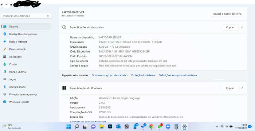
Task: Click the device ID value 9ACA201B-A199-45EA-830A-08B353C6429F
Action: point(124,52)
